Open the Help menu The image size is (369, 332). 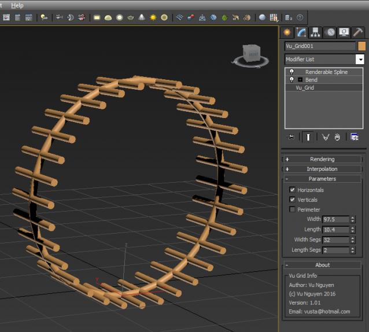[17, 5]
